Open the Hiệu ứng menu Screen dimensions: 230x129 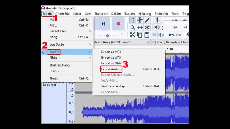tap(145, 14)
